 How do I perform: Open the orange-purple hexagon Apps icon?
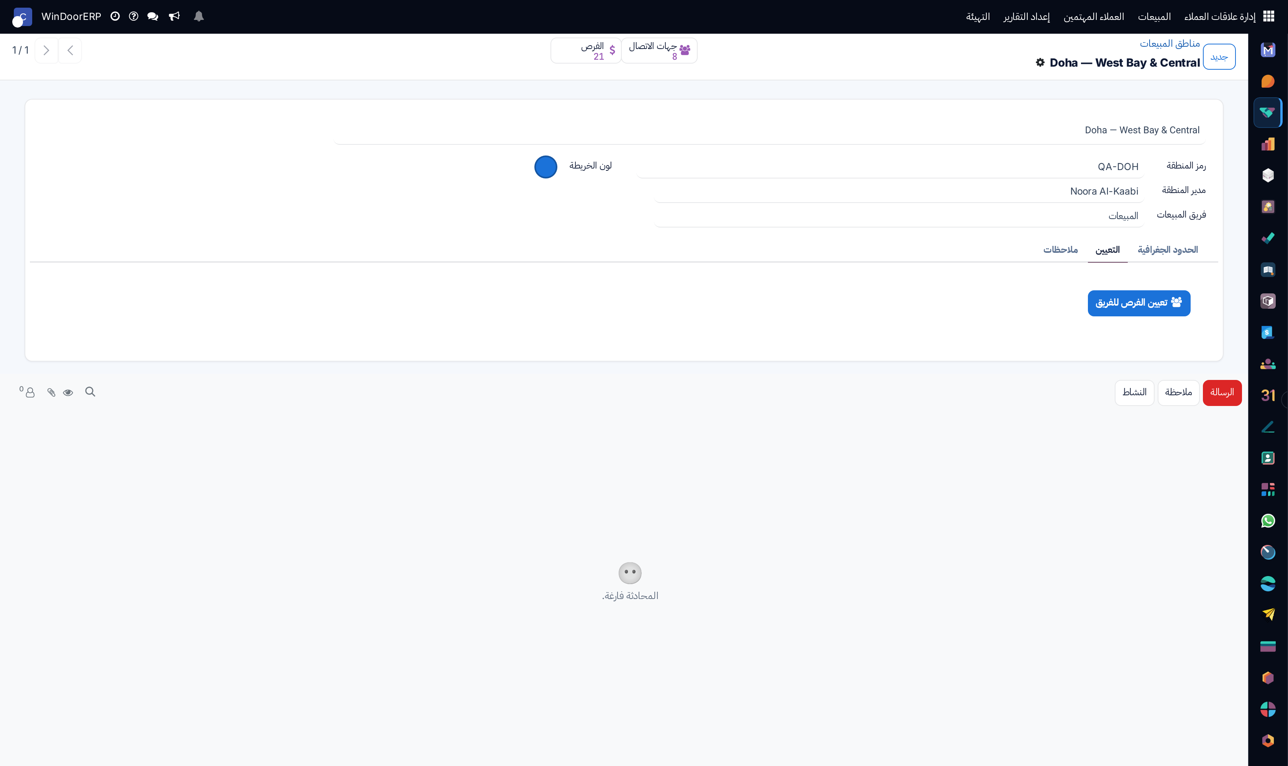[x=1267, y=678]
